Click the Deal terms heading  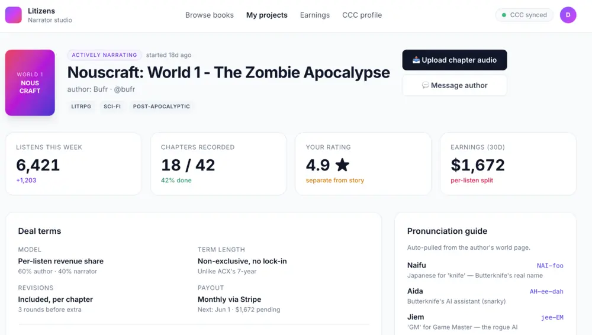[x=40, y=231]
